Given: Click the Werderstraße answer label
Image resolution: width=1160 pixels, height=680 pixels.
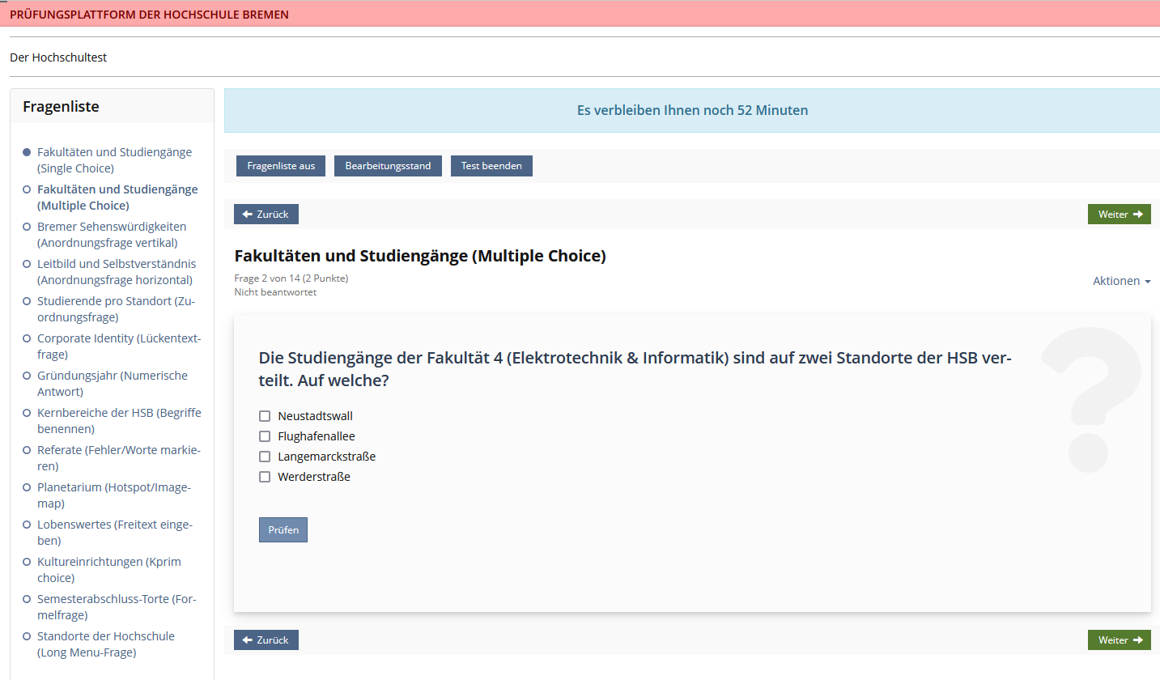Looking at the screenshot, I should click(314, 477).
